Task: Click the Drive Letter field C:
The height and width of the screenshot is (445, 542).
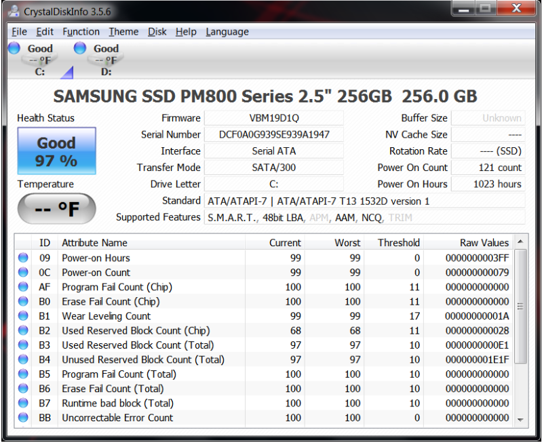Action: [x=274, y=185]
